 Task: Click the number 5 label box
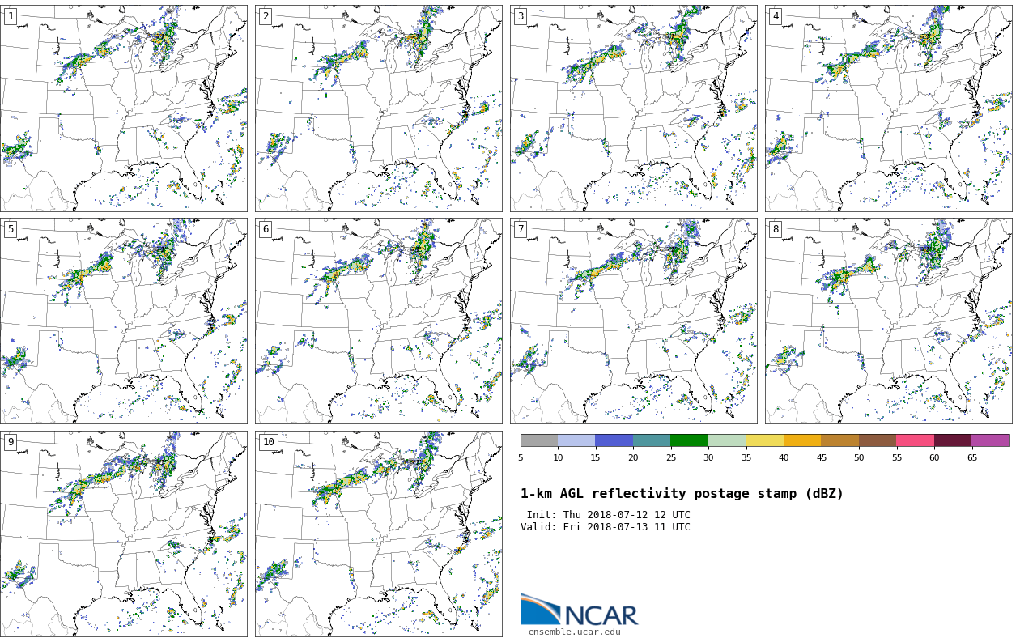(11, 229)
